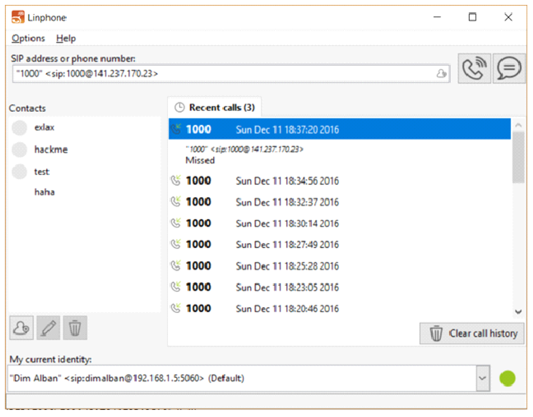Select contact haha
533x417 pixels.
coord(45,192)
